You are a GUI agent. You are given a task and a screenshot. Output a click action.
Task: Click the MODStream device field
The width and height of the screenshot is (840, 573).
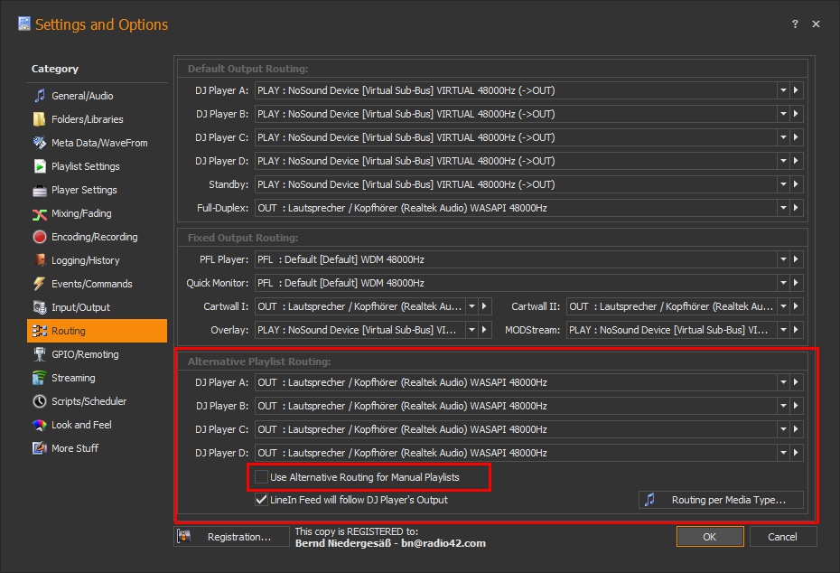(x=672, y=330)
